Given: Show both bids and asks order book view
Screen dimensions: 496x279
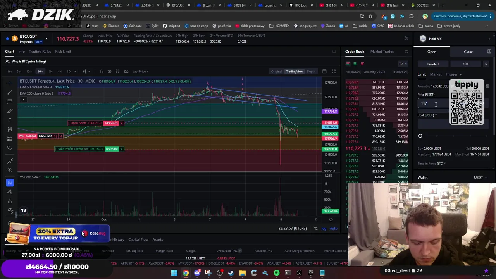Looking at the screenshot, I should 348,64.
